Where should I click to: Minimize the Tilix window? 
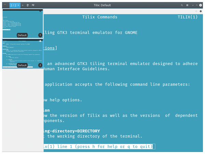pyautogui.click(x=193, y=5)
